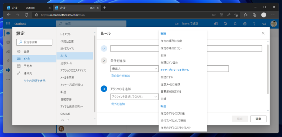This screenshot has height=137, width=282.
Task: Select 削除 action from list
Action: (x=183, y=55)
